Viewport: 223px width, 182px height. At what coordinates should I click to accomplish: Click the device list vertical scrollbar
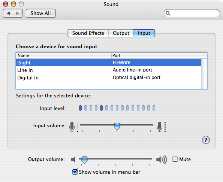click(x=204, y=74)
